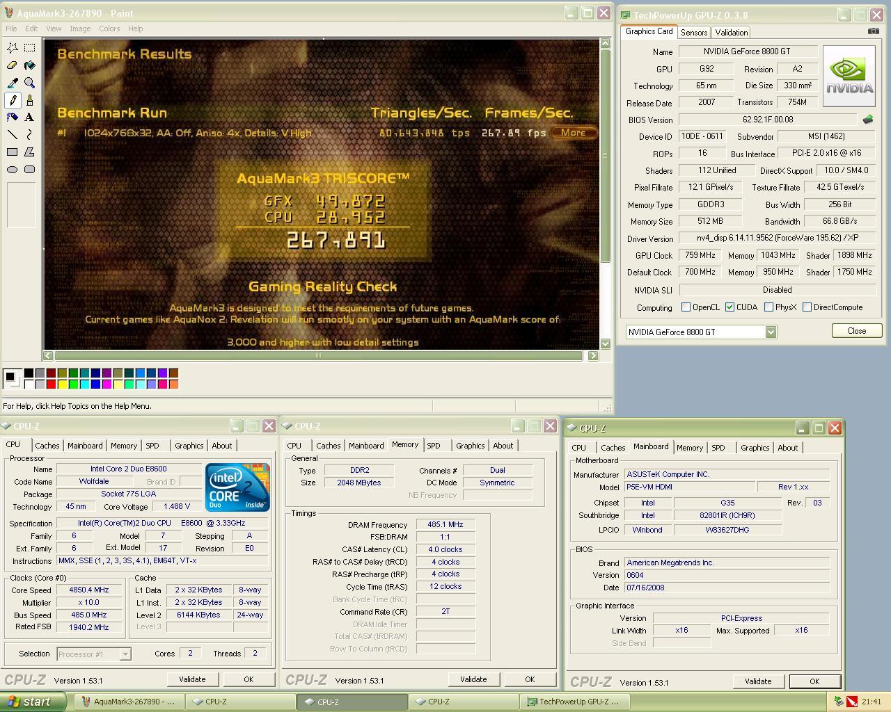
Task: Open the Colors menu in Paint
Action: click(109, 29)
